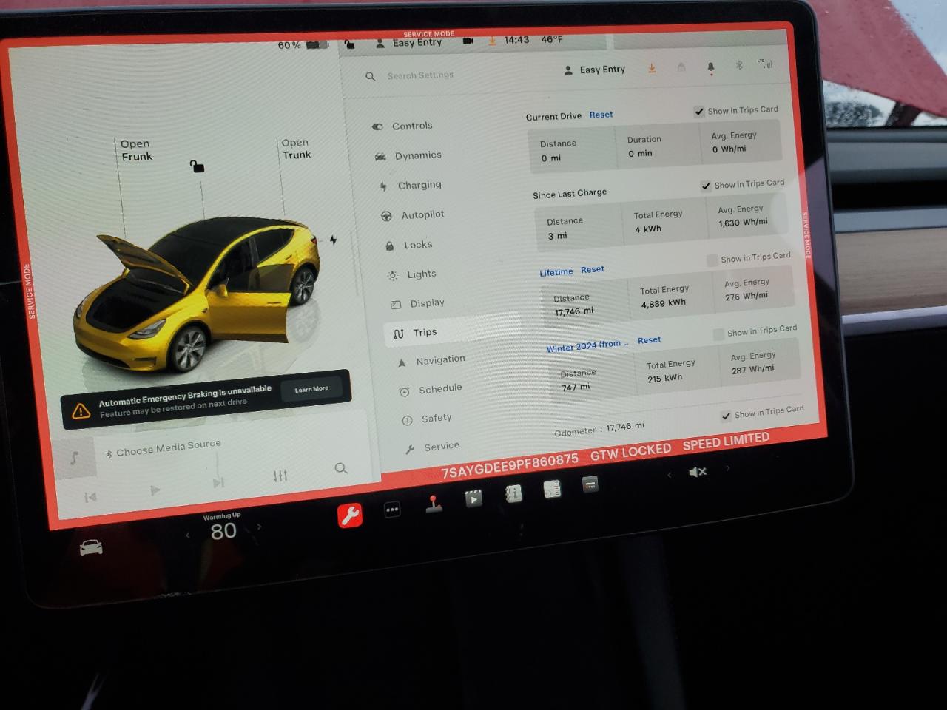Open the Easy Entry profile in top status bar

coord(408,43)
